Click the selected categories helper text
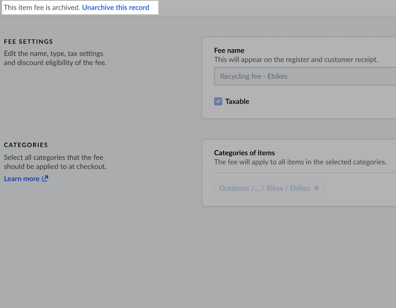This screenshot has height=308, width=396. [300, 162]
